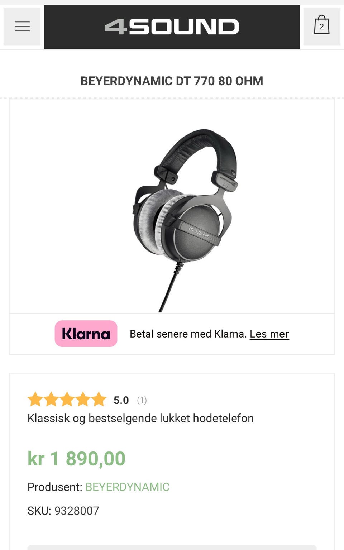Click the Klassisk og bestselgende tagline text
This screenshot has height=550, width=344.
(140, 418)
